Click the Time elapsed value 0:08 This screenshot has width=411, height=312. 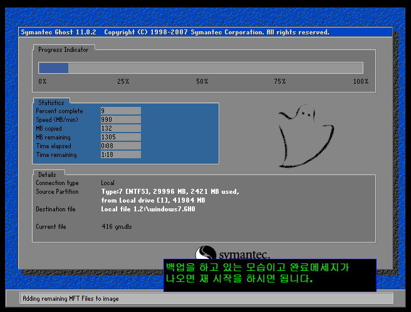click(121, 146)
